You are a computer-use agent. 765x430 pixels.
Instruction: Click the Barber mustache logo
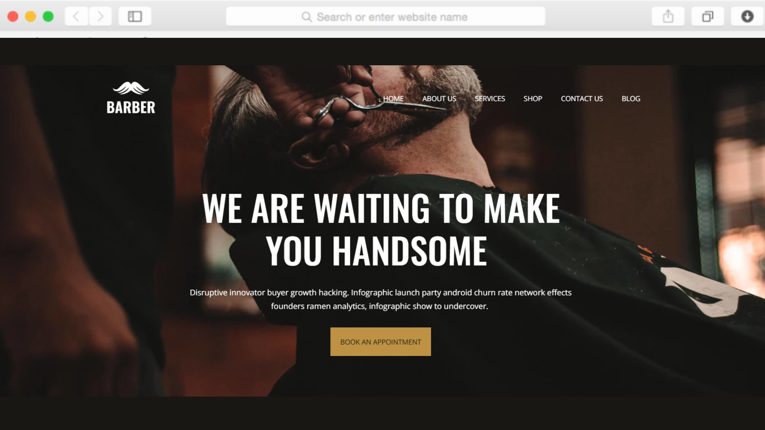pyautogui.click(x=131, y=98)
